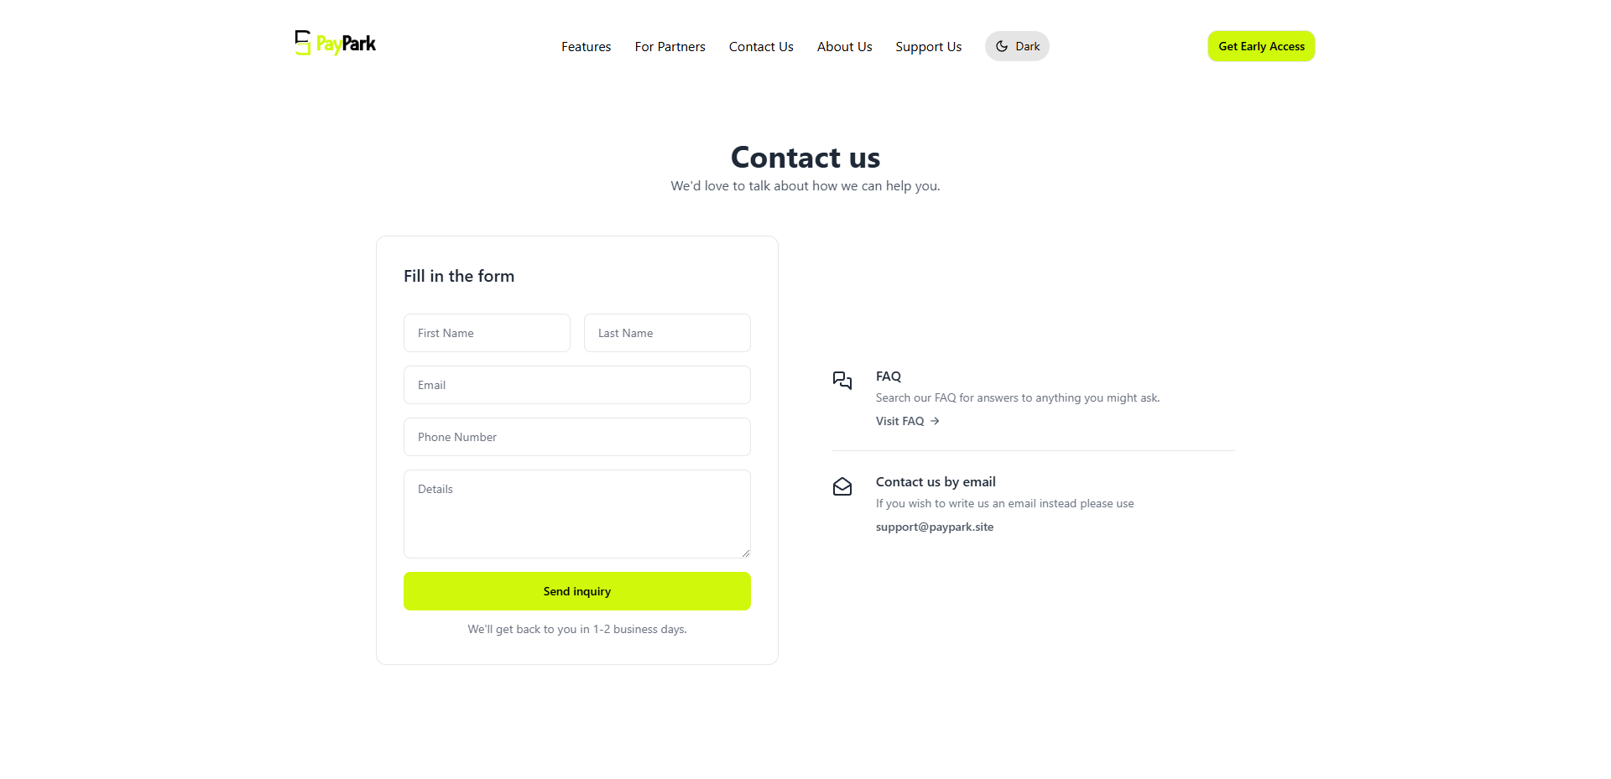Open Support Us nav link
The width and height of the screenshot is (1611, 779).
pyautogui.click(x=929, y=47)
